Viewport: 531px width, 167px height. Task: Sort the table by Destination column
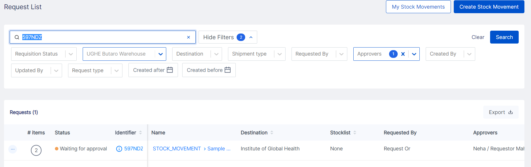(272, 133)
